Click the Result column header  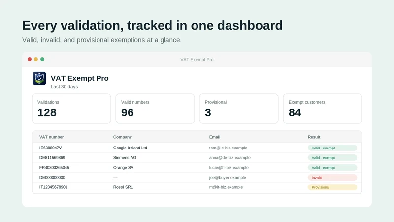(x=314, y=137)
